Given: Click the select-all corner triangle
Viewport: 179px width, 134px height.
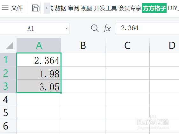Looking at the screenshot, I should click(10, 46).
